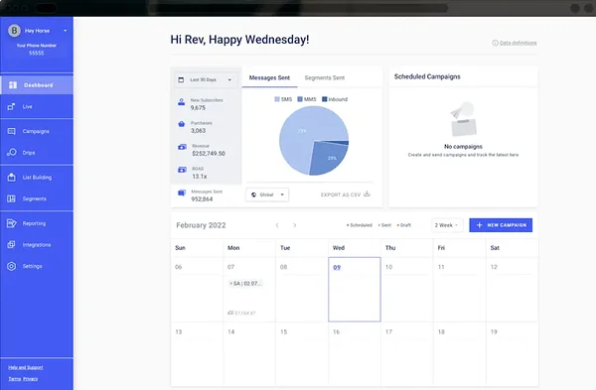Go to next calendar period arrow
The height and width of the screenshot is (390, 596).
tap(295, 225)
